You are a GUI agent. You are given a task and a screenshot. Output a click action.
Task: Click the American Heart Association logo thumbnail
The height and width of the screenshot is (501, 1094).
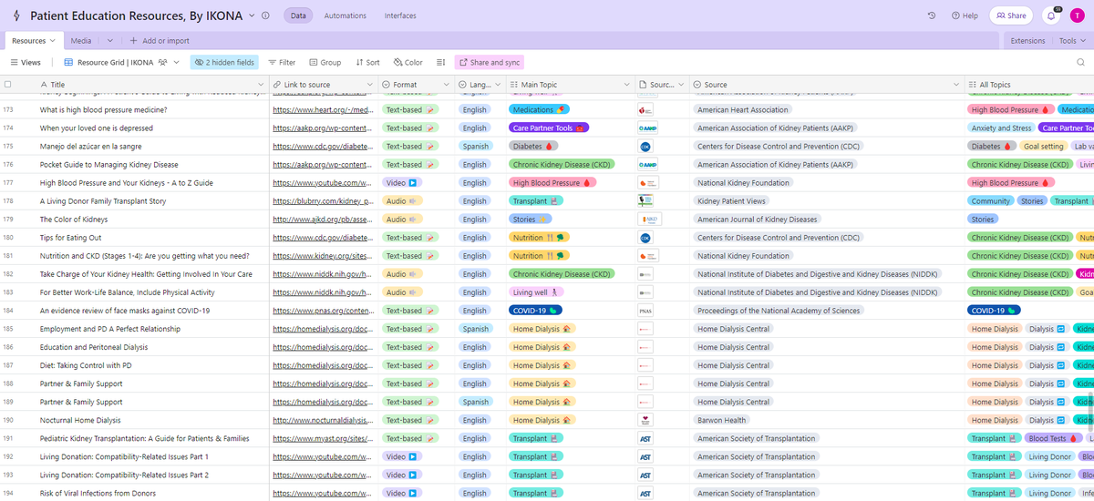coord(646,109)
